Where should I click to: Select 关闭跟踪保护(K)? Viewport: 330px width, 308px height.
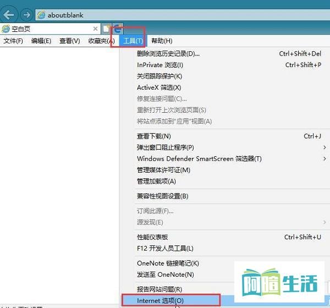(x=225, y=76)
